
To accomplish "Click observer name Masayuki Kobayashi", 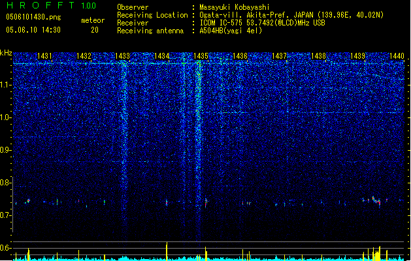I will point(235,7).
